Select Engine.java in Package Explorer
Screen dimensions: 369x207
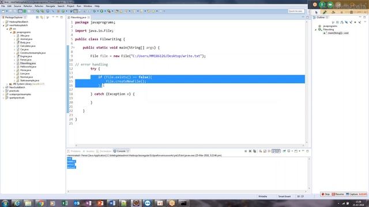(x=26, y=56)
